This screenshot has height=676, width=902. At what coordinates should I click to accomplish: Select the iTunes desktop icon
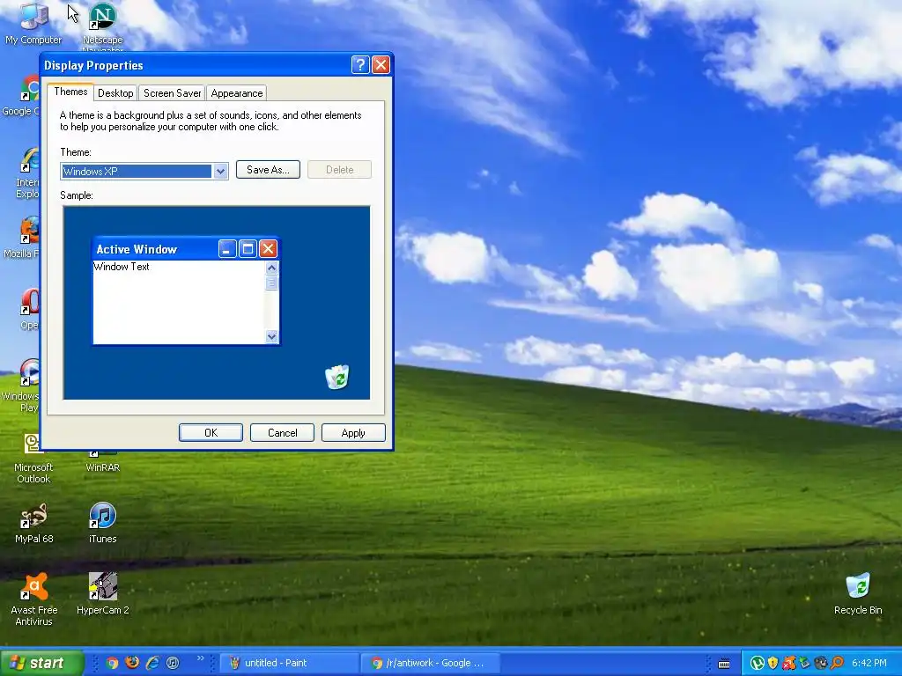(102, 523)
